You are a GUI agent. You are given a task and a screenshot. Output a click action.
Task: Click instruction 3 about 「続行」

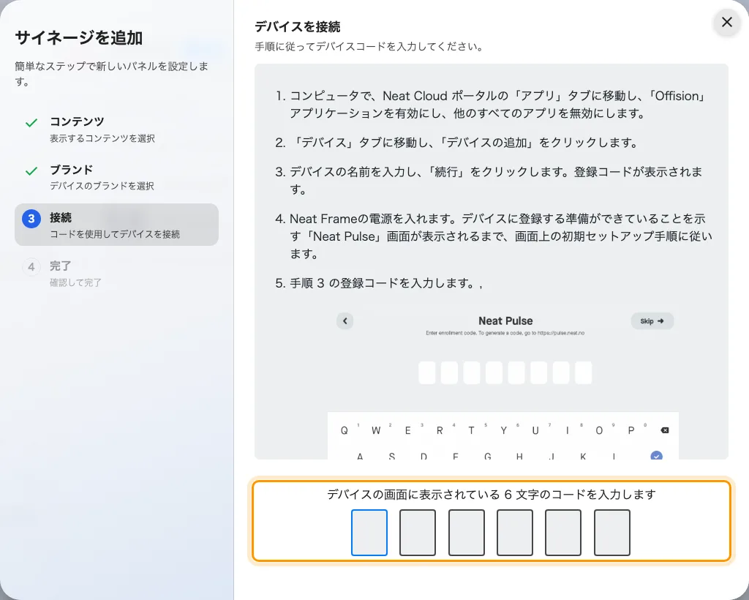click(x=496, y=181)
